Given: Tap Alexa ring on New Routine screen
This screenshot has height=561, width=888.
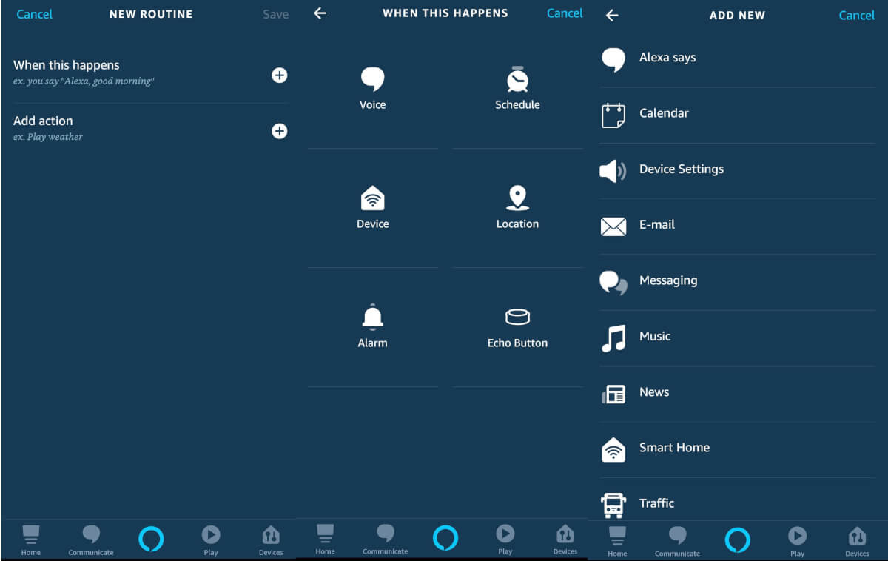Looking at the screenshot, I should (151, 540).
